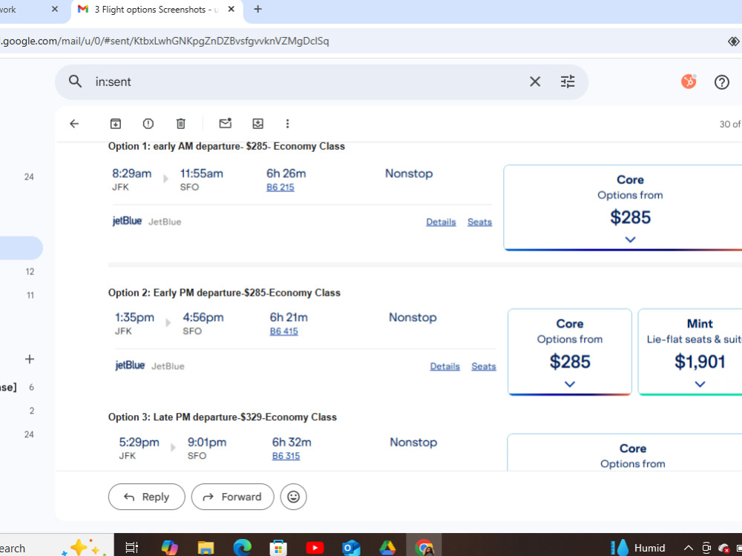742x556 pixels.
Task: Expand the Core $285 fare under Option 1
Action: pos(630,239)
